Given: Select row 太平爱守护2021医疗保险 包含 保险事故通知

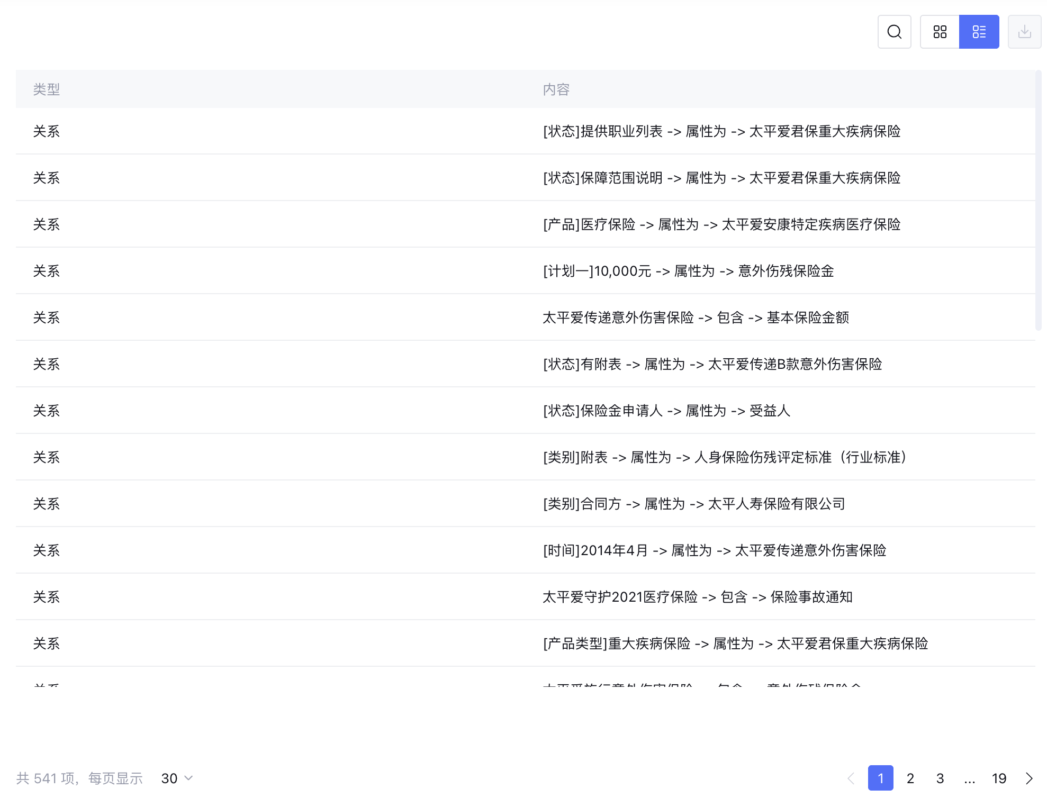Looking at the screenshot, I should click(x=697, y=597).
